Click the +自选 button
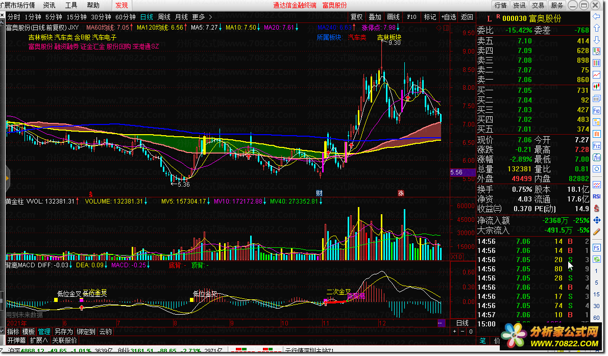The image size is (608, 356). 449,17
